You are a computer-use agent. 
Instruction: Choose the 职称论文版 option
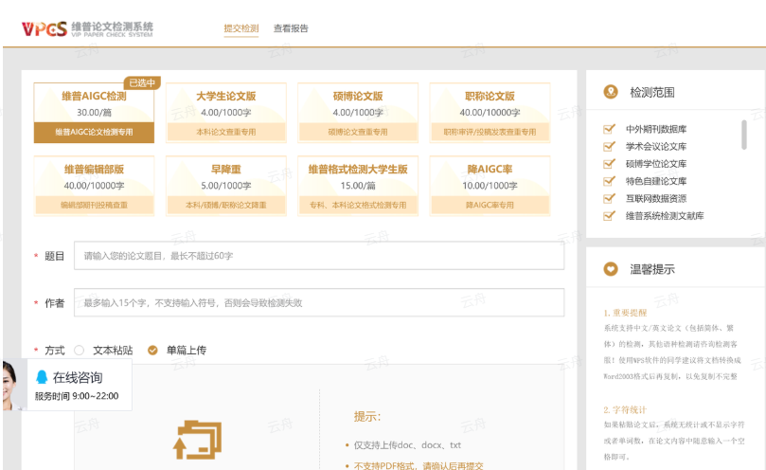(x=490, y=113)
